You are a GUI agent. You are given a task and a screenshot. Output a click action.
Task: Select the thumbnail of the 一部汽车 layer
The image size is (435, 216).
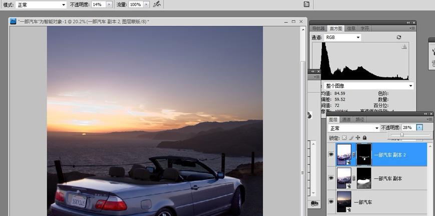tap(344, 202)
